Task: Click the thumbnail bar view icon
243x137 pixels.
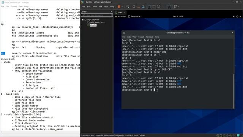Action: [154, 7]
